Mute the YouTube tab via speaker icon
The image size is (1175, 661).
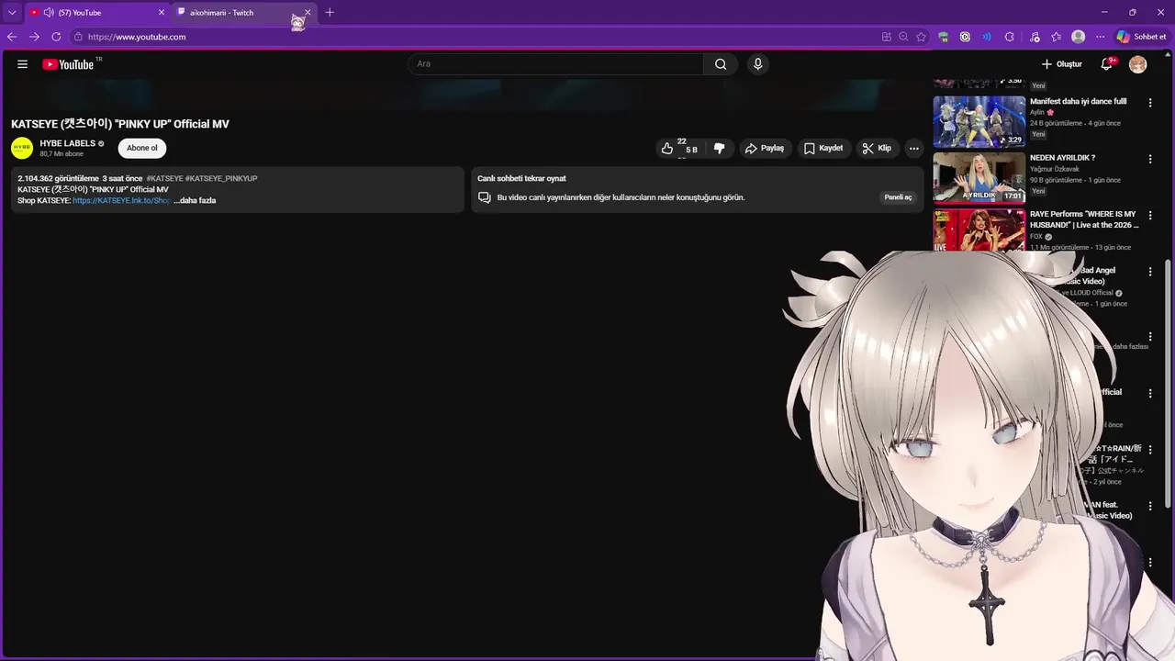[x=48, y=13]
